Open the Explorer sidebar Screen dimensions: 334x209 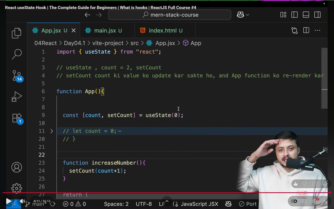pyautogui.click(x=16, y=33)
